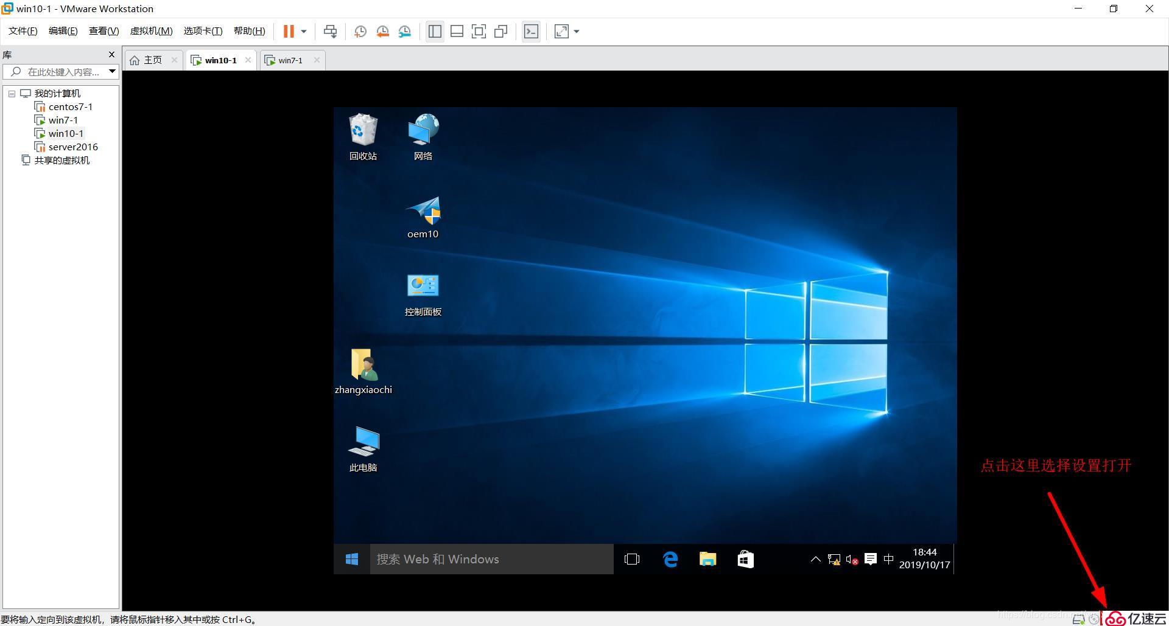Click the hard disk device status icon
Image resolution: width=1169 pixels, height=626 pixels.
pos(1078,619)
